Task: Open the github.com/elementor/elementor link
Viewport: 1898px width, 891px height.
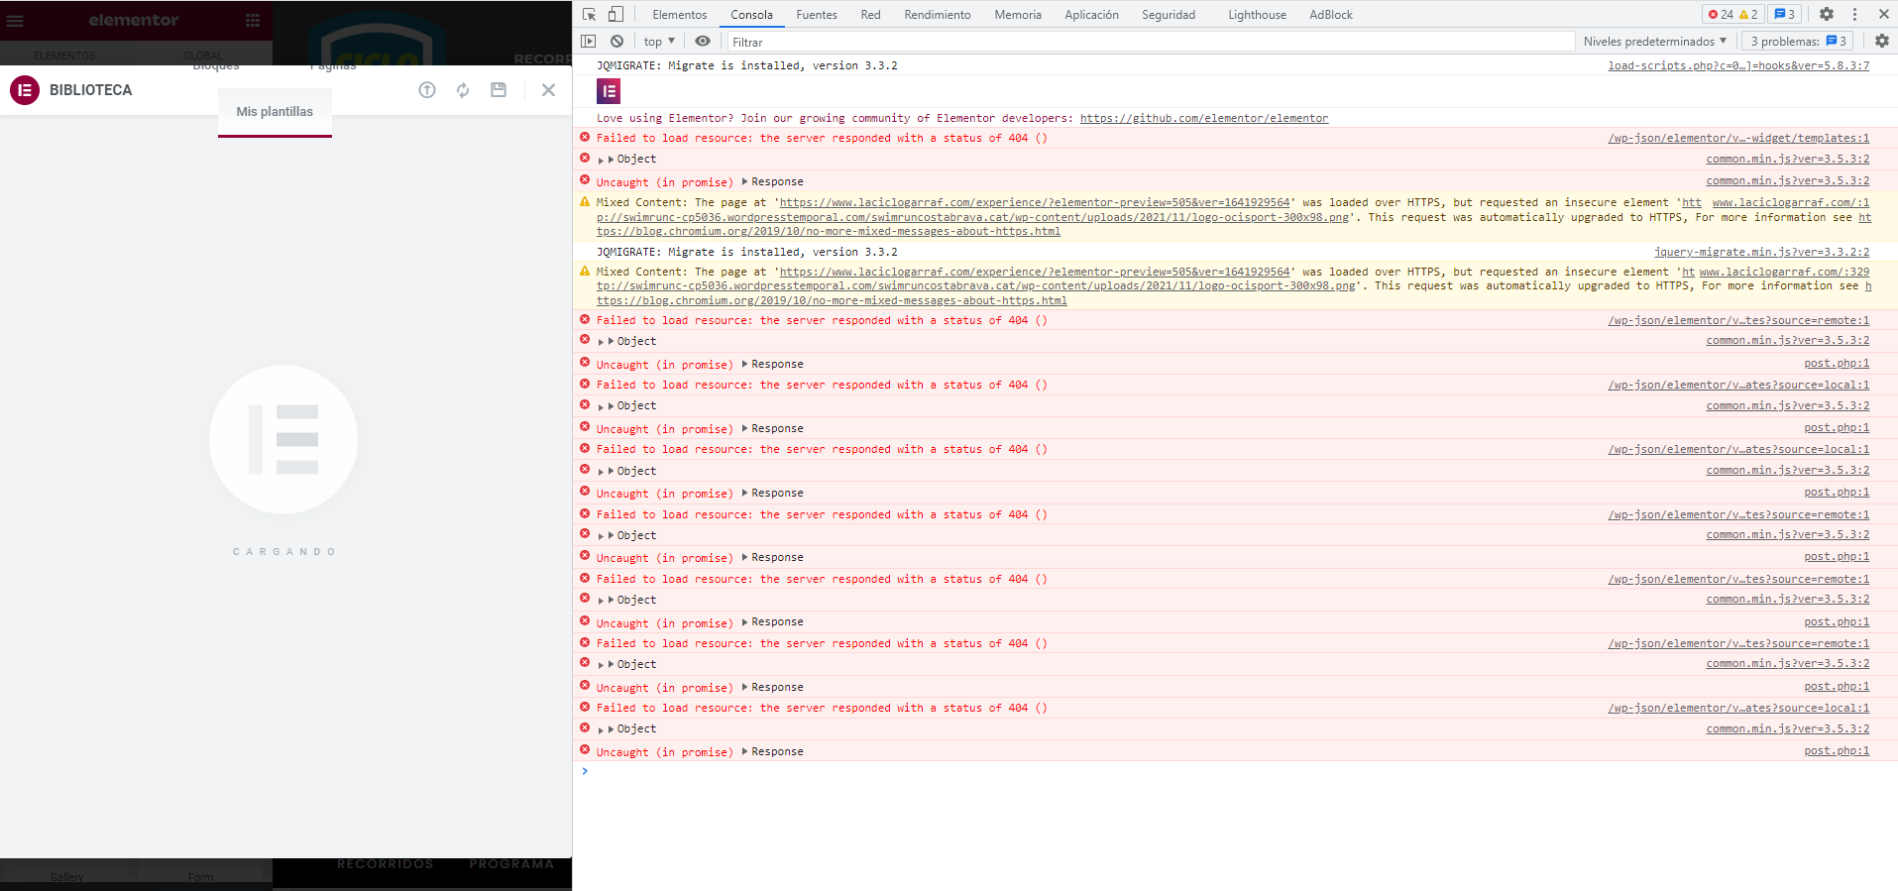Action: [1204, 118]
